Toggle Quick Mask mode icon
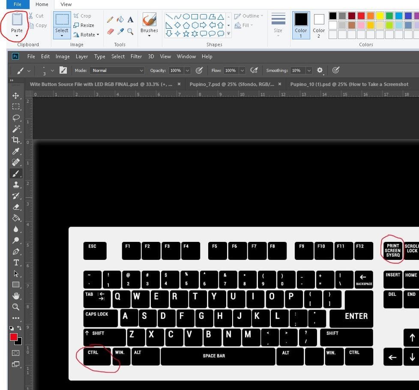419x390 pixels. pyautogui.click(x=16, y=353)
